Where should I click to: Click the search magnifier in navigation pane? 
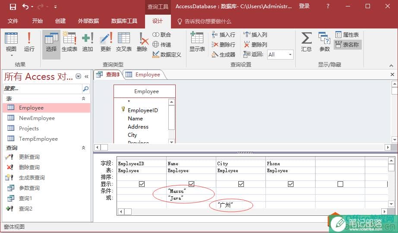point(86,88)
